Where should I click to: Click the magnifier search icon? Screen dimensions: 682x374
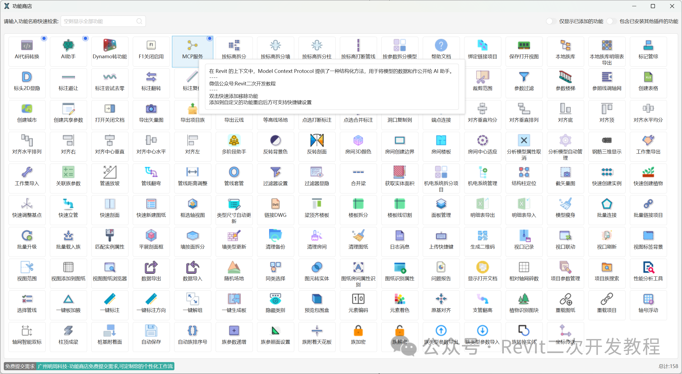pos(139,21)
